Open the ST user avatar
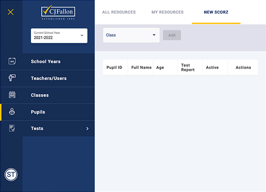Viewport: 266px width, 192px height. coord(11,175)
